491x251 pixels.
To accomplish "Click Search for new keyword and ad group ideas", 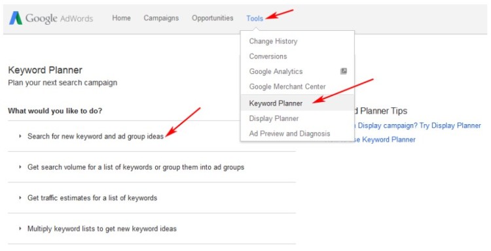I will tap(96, 136).
